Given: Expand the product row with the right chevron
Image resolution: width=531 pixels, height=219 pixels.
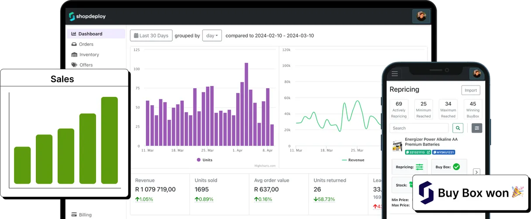Looking at the screenshot, I should click(x=476, y=172).
